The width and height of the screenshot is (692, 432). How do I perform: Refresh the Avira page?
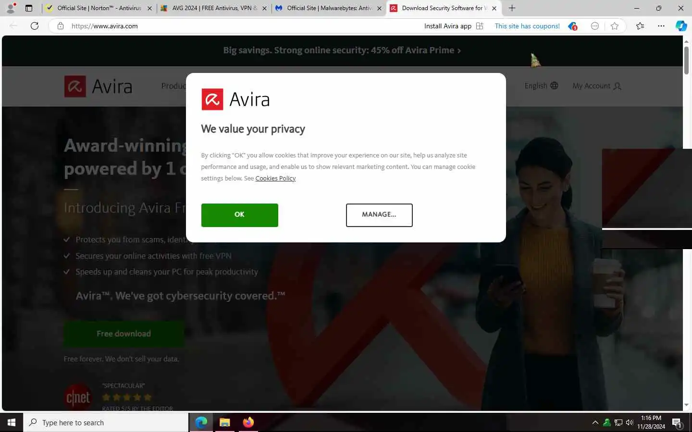[35, 26]
